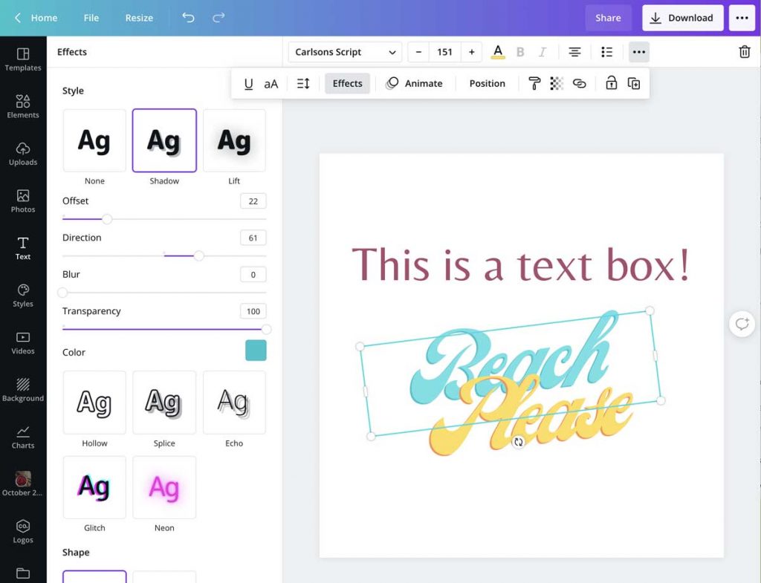Click the Link icon in the toolbar
Image resolution: width=761 pixels, height=583 pixels.
click(580, 83)
